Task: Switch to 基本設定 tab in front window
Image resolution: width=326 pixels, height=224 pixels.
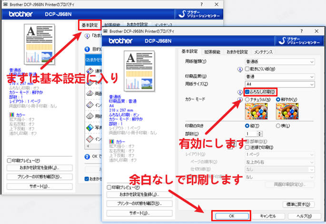Action: click(x=189, y=51)
